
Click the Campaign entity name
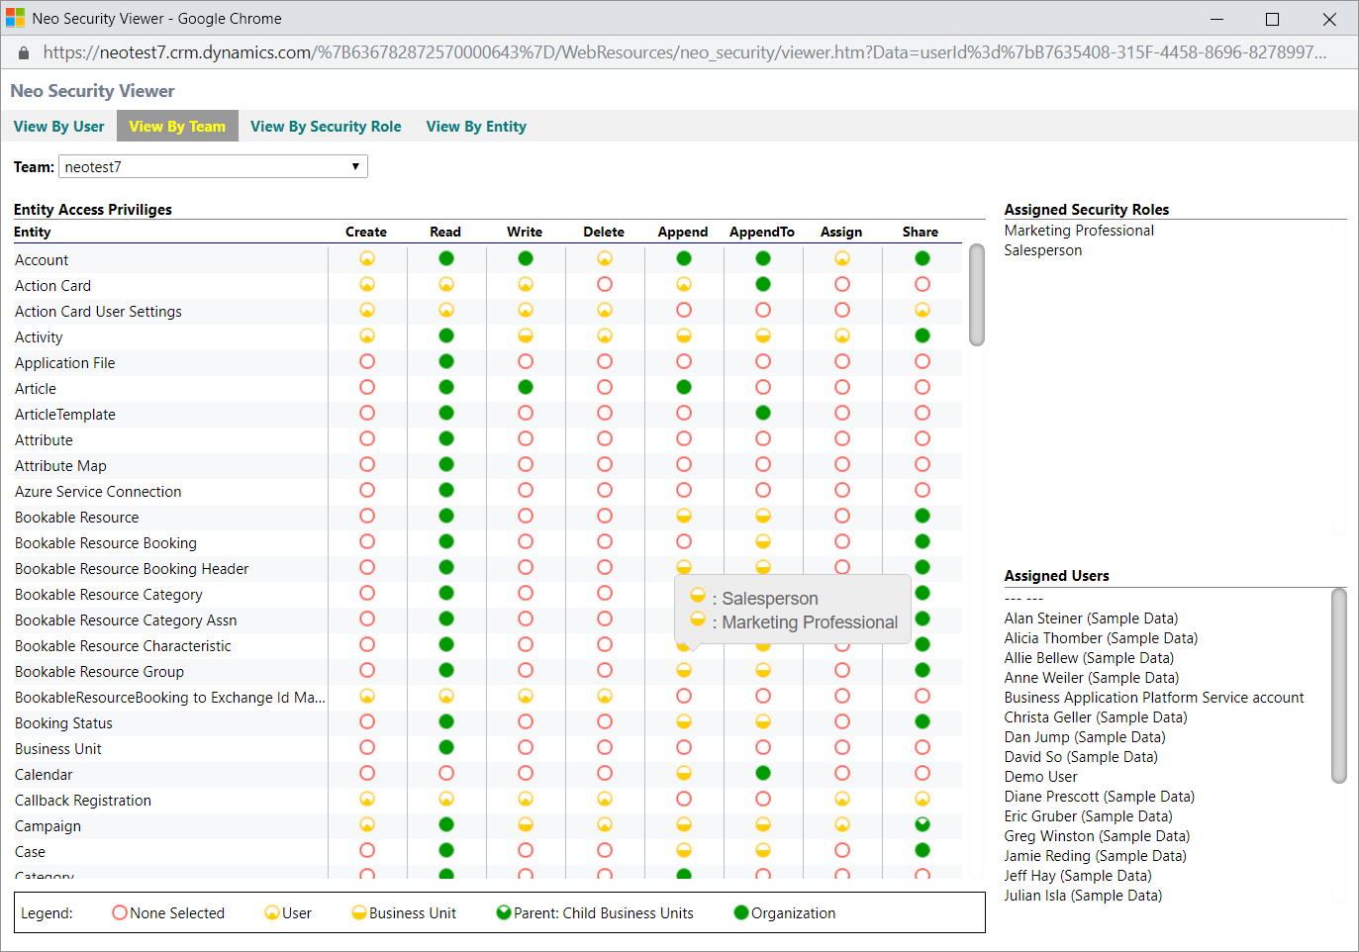(x=48, y=826)
